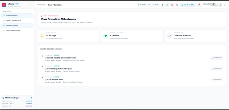
Task: Click the red timeline dot for KEM entry
Action: pos(42,78)
